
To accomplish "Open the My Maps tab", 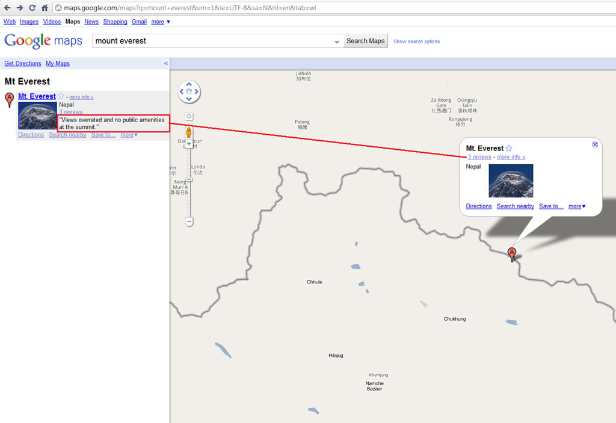I will point(57,63).
